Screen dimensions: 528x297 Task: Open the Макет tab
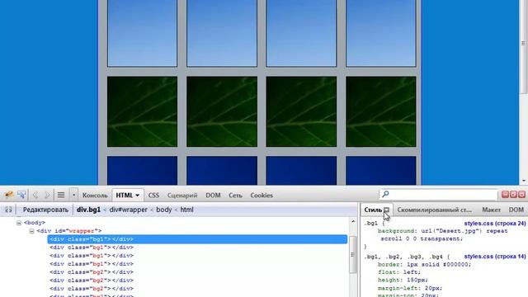(492, 210)
